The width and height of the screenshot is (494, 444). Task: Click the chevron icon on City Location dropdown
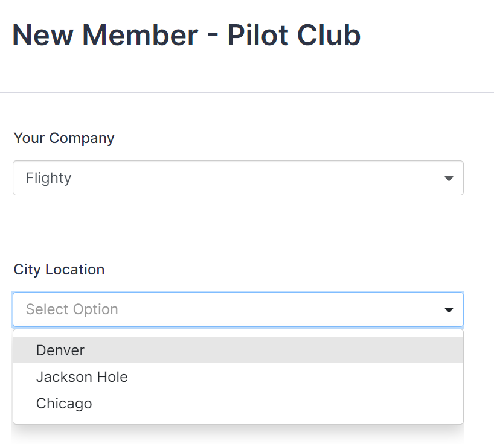coord(449,309)
